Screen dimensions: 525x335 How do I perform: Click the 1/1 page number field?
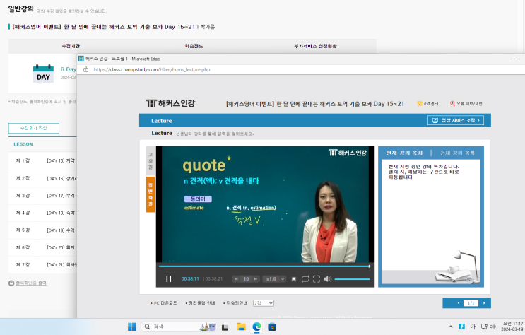point(471,303)
